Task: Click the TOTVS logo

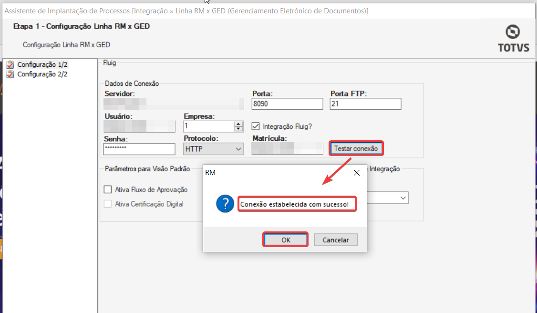Action: click(x=513, y=38)
